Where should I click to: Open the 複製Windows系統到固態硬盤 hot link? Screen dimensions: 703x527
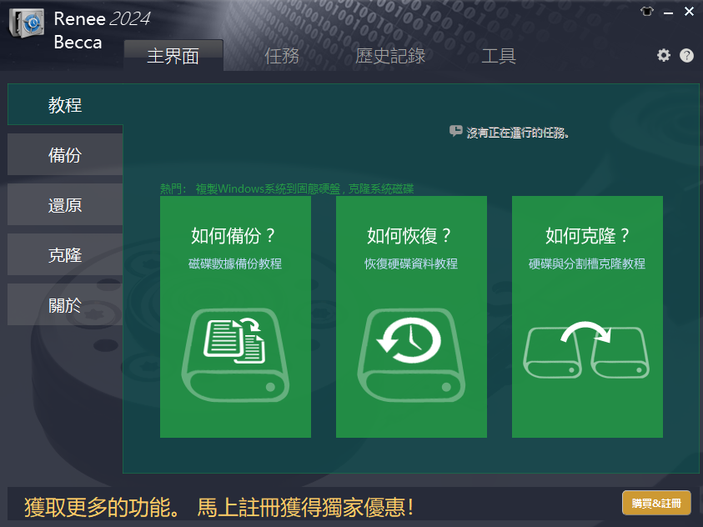[268, 188]
